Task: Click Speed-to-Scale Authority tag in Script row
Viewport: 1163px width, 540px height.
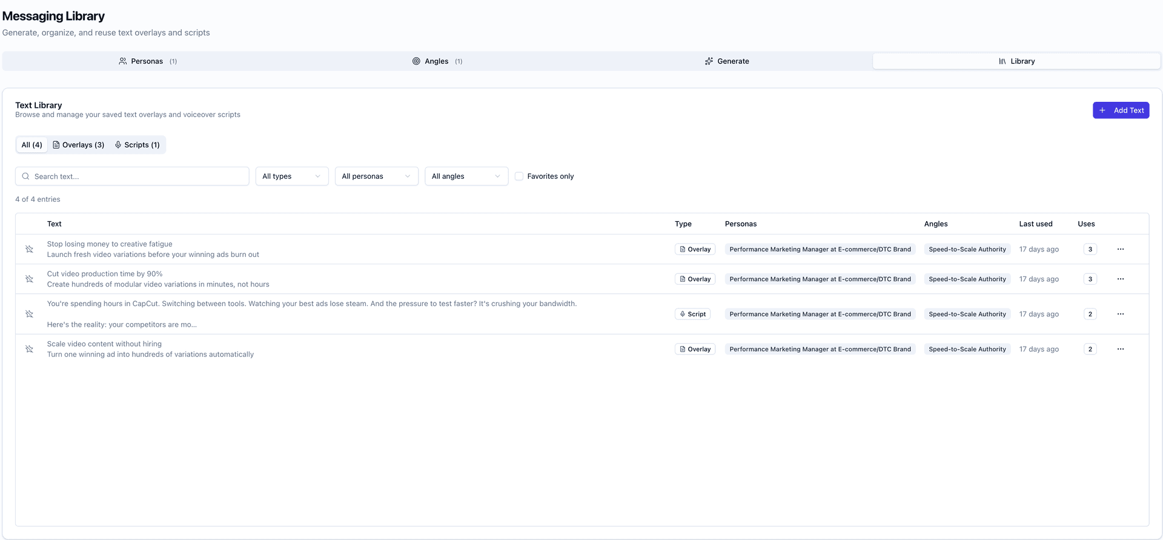Action: click(x=967, y=314)
